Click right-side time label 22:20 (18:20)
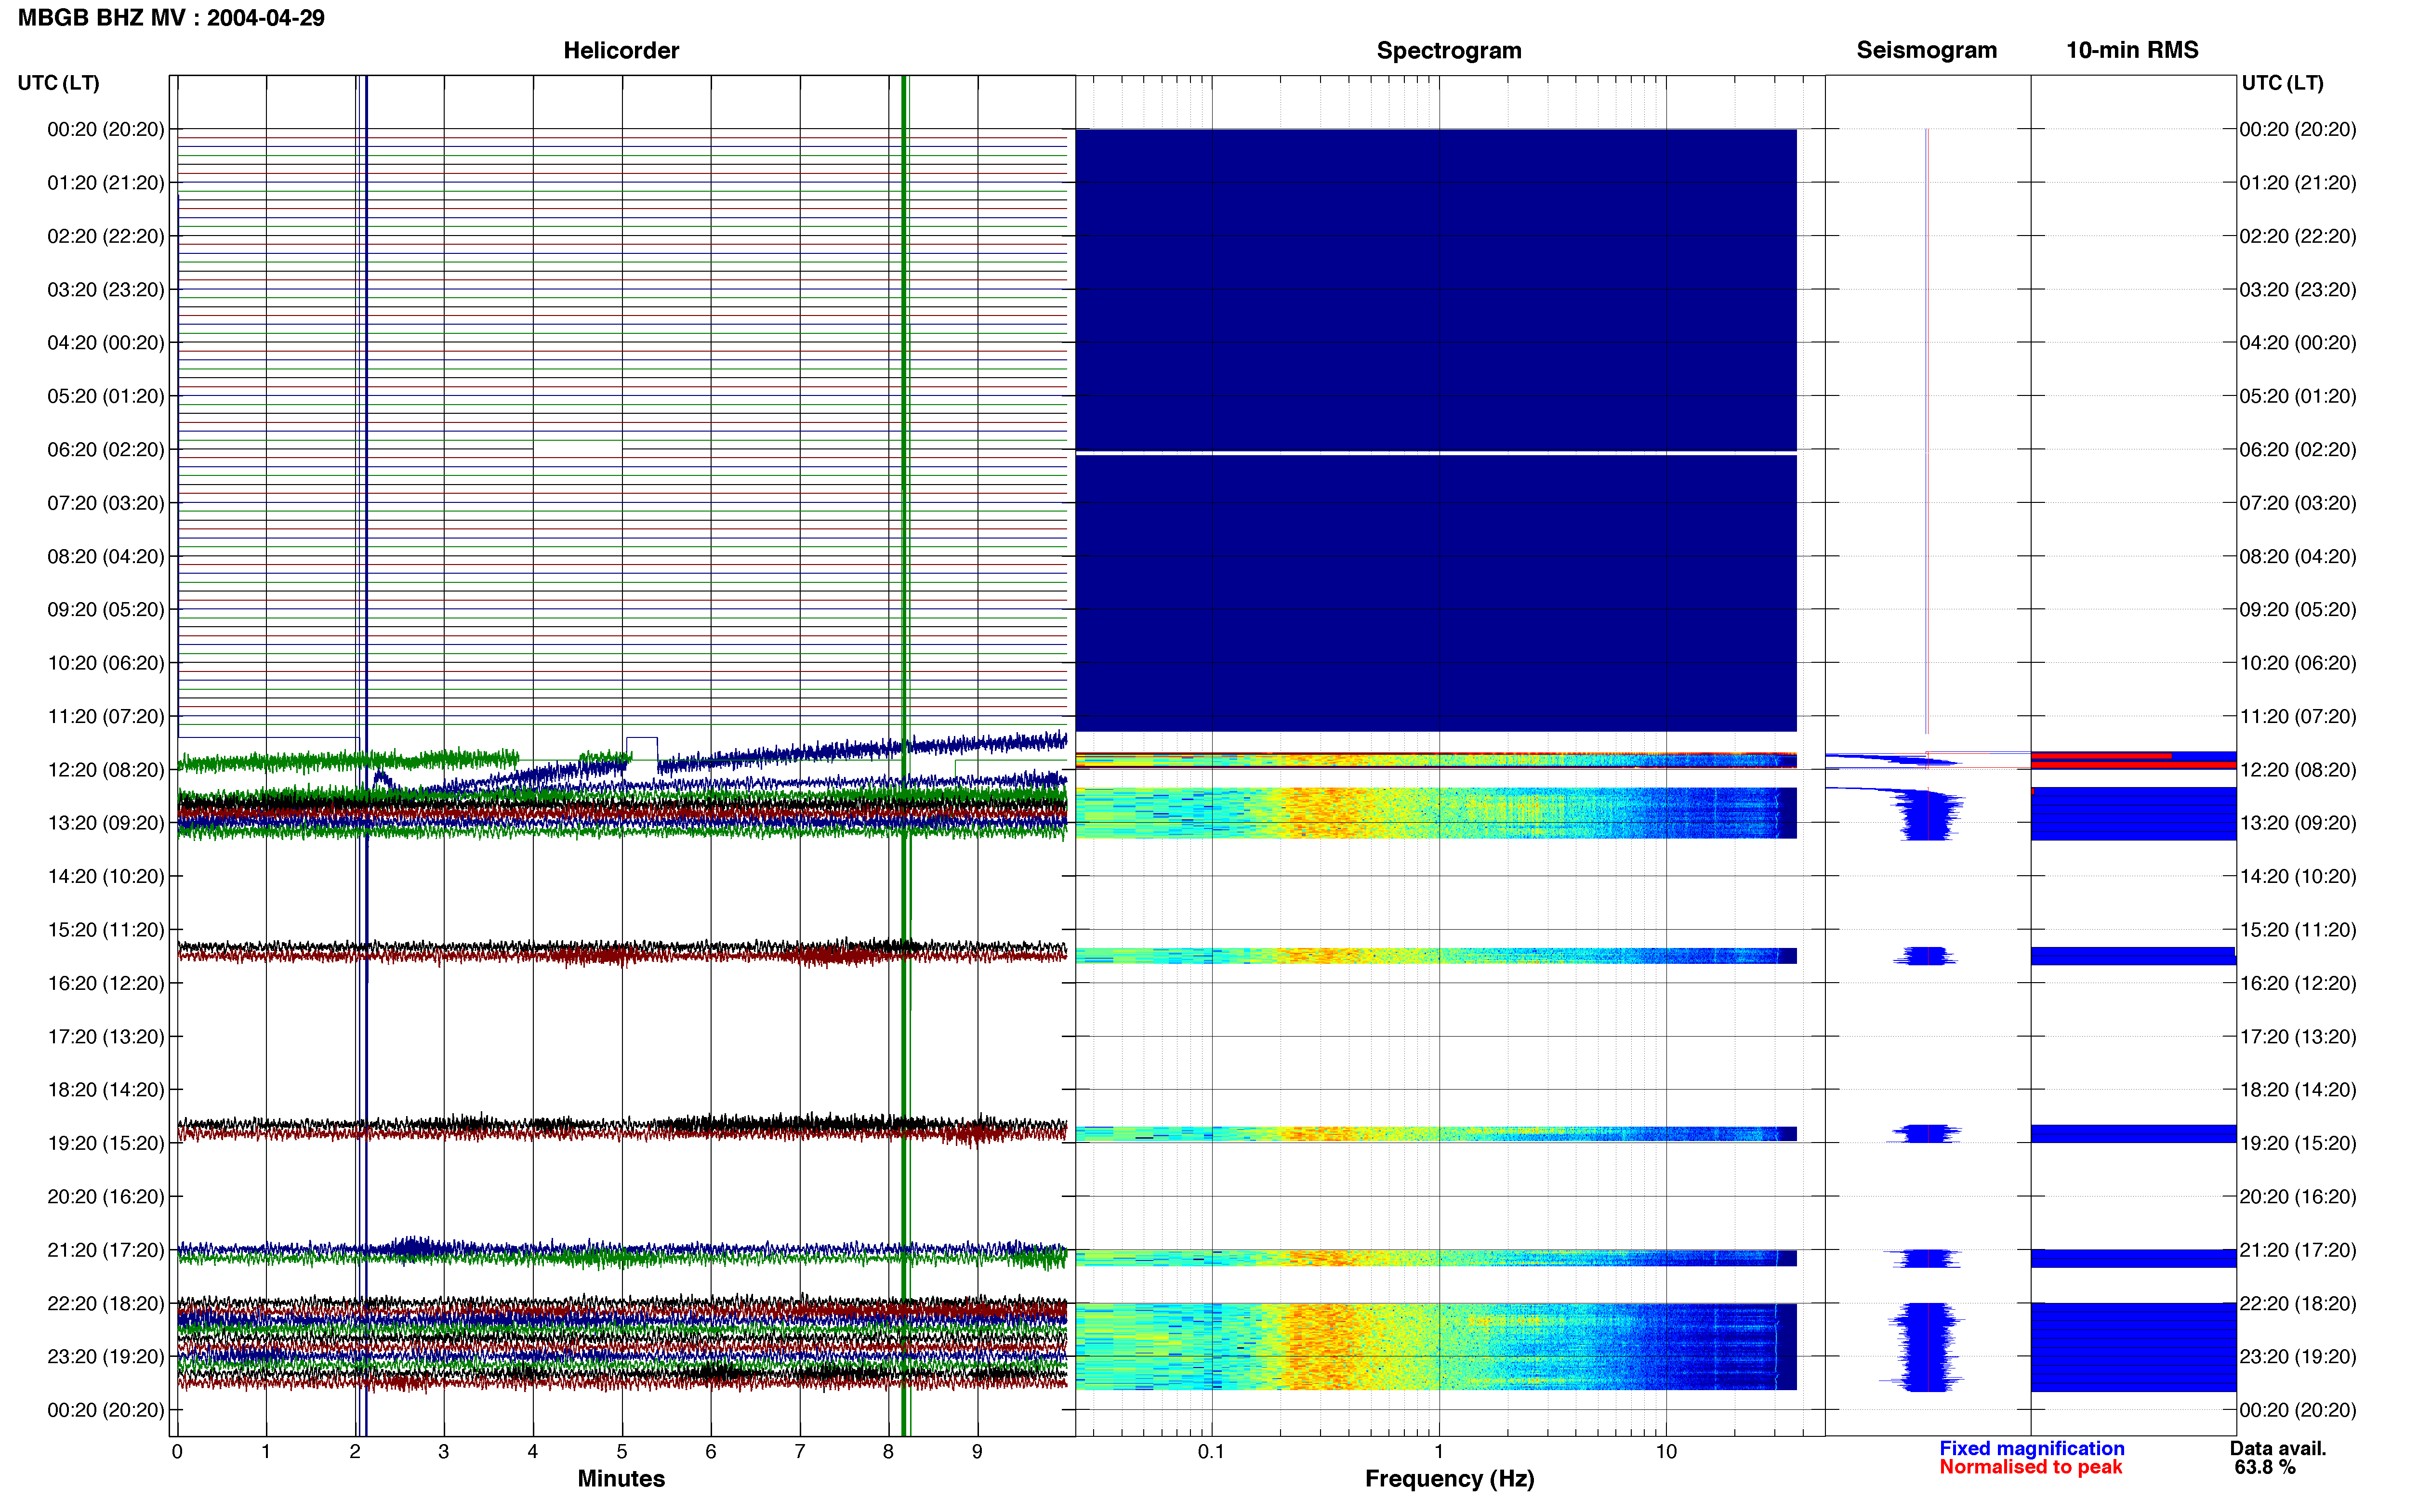The width and height of the screenshot is (2418, 1512). 2298,1303
